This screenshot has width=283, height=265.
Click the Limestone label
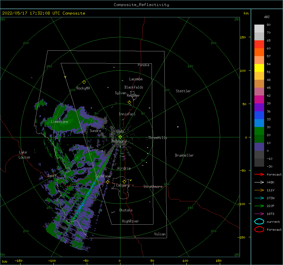(59, 122)
